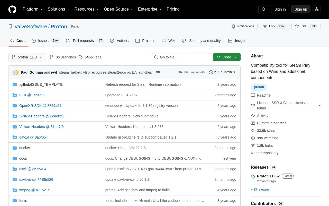Expand the Resources navigation menu

pyautogui.click(x=87, y=9)
